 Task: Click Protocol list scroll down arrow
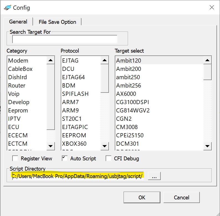tap(104, 146)
